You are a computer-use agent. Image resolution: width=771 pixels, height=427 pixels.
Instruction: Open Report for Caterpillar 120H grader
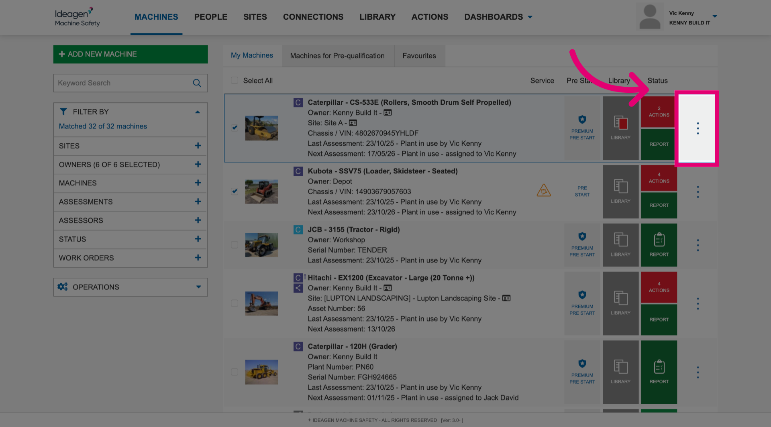(659, 372)
